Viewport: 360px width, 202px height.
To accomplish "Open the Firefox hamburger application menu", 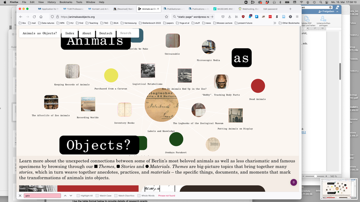I will [x=297, y=17].
